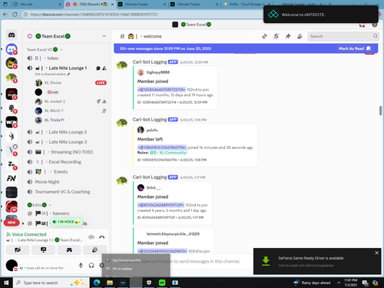The image size is (384, 288).
Task: Open Microsoft Edge from the taskbar
Action: coord(97,283)
